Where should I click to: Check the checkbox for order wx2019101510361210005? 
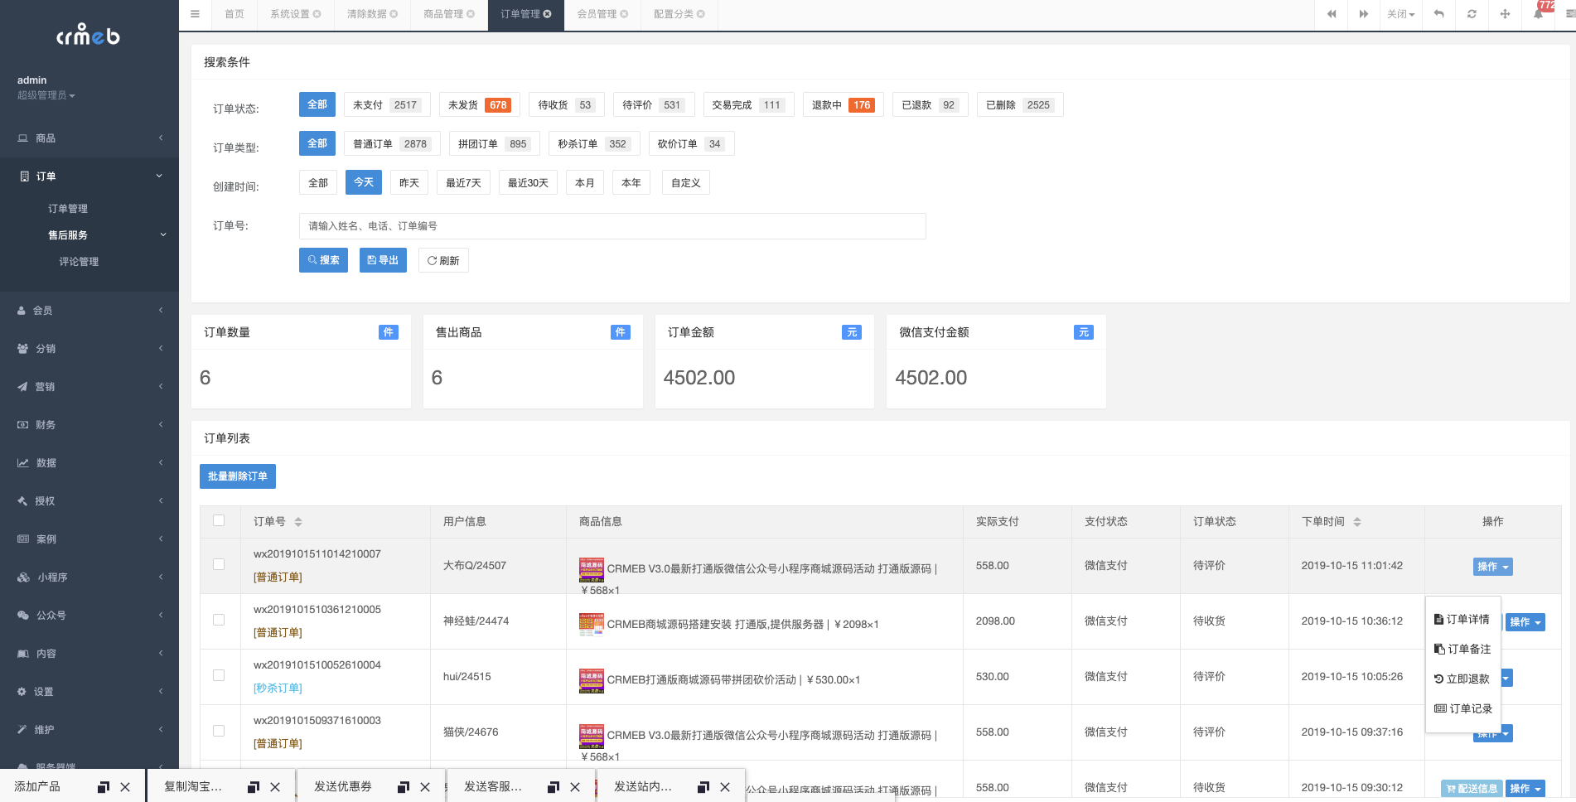(x=219, y=619)
